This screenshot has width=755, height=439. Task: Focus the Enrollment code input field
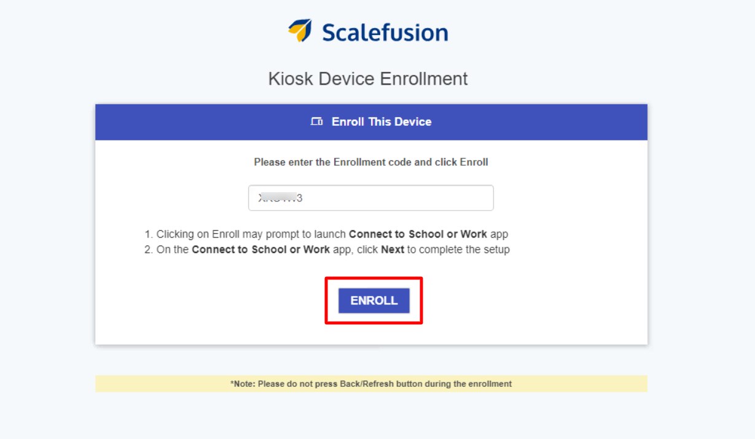coord(371,198)
